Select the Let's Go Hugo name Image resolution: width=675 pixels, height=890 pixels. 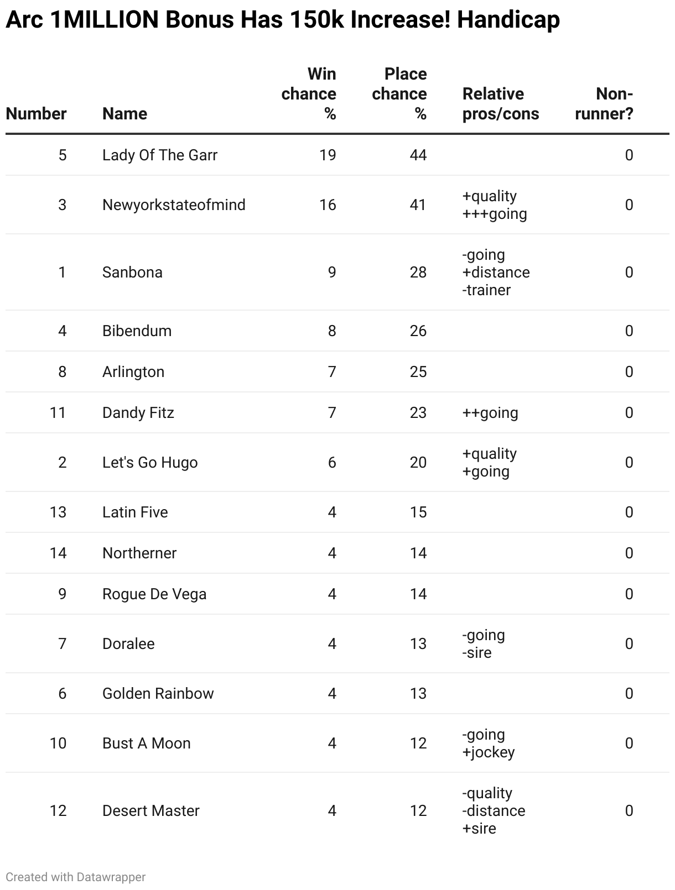[x=150, y=463]
